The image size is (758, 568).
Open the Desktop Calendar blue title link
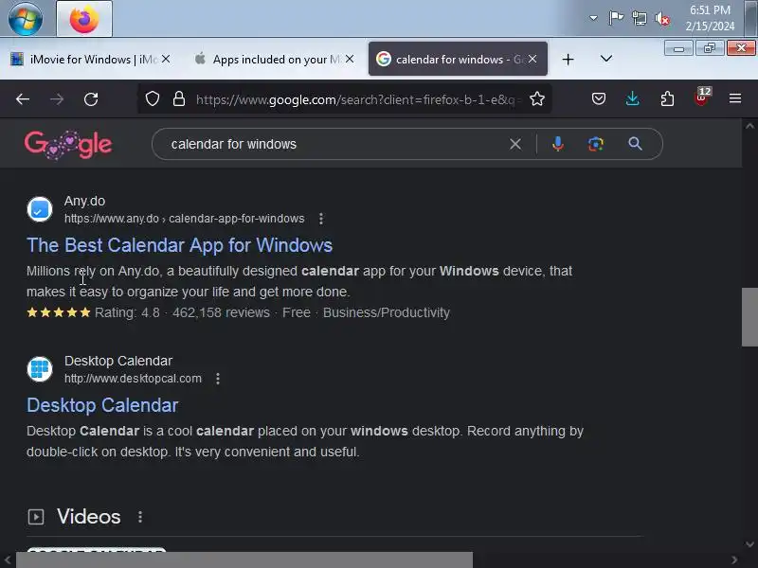coord(102,405)
